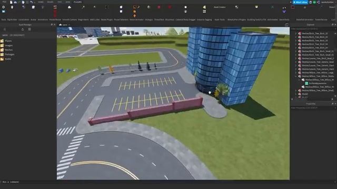The image size is (337, 189).
Task: Click the Building Tools by F3X icon
Action: [256, 7]
